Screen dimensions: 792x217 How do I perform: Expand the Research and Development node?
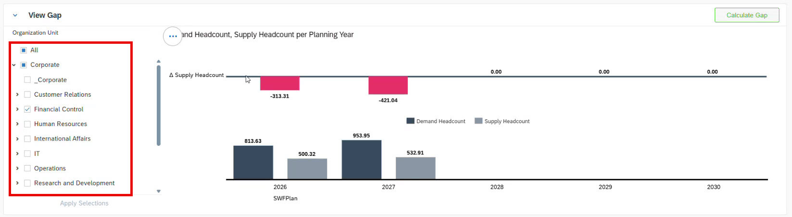(x=18, y=183)
